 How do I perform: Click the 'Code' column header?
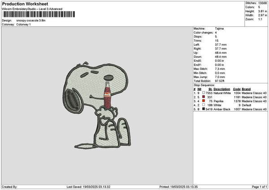click(237, 89)
